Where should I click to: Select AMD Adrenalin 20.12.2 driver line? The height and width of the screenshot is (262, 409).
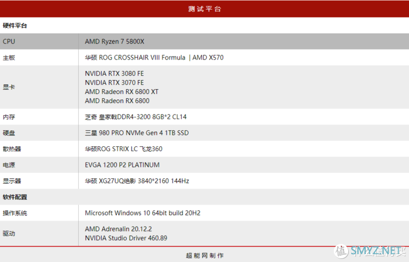click(118, 229)
